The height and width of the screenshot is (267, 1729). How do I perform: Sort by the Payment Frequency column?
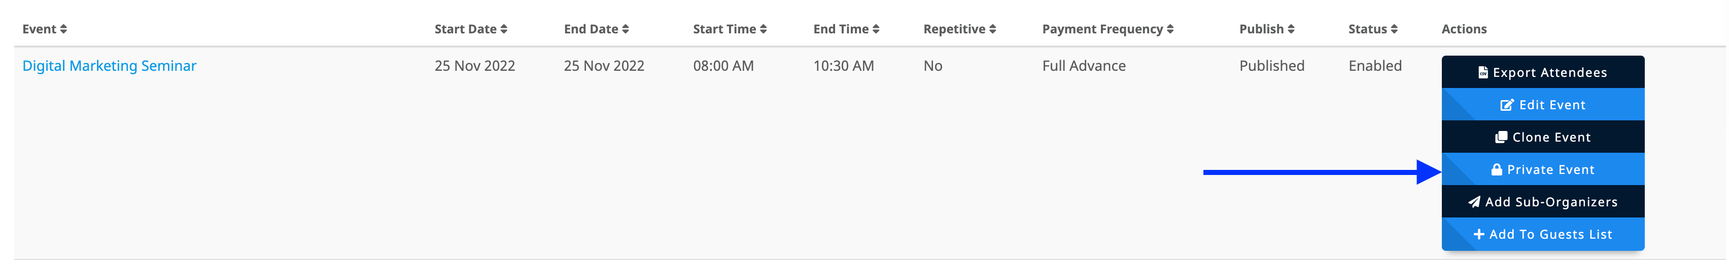[1170, 29]
